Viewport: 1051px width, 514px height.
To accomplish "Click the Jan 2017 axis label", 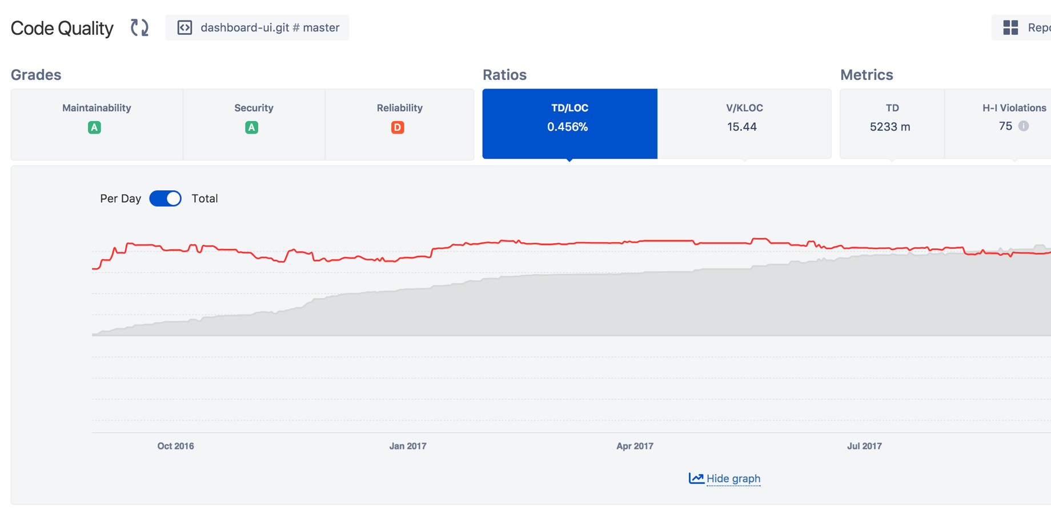I will tap(408, 446).
